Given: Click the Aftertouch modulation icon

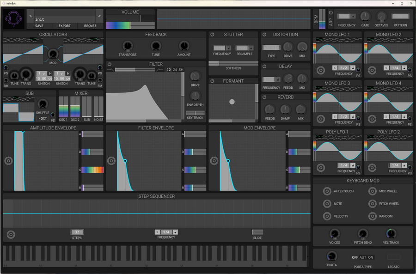Looking at the screenshot, I should (x=327, y=191).
